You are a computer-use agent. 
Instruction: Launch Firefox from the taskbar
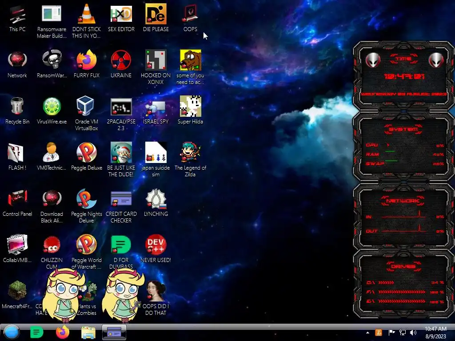click(x=62, y=332)
